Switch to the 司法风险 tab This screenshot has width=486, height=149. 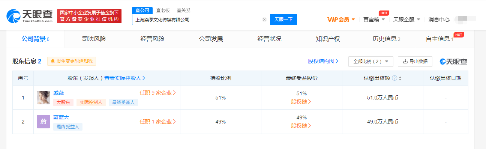[x=94, y=39]
